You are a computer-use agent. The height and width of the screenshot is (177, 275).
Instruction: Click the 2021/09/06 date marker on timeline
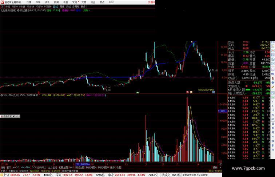83,164
